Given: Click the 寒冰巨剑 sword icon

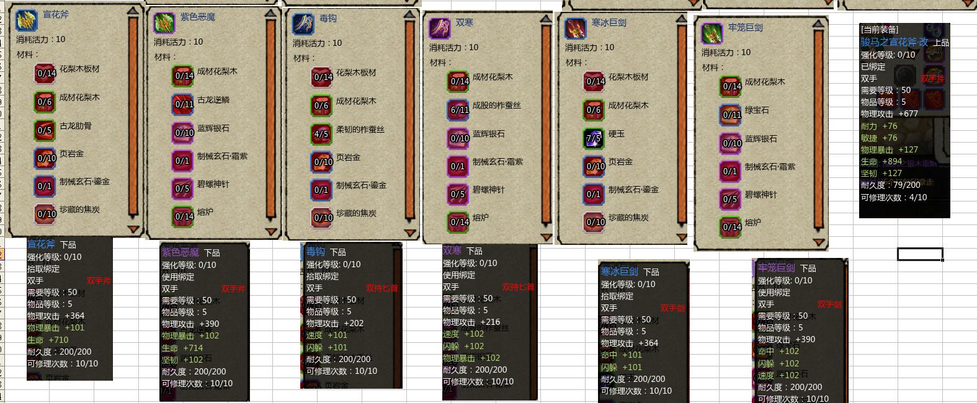Looking at the screenshot, I should pyautogui.click(x=576, y=28).
